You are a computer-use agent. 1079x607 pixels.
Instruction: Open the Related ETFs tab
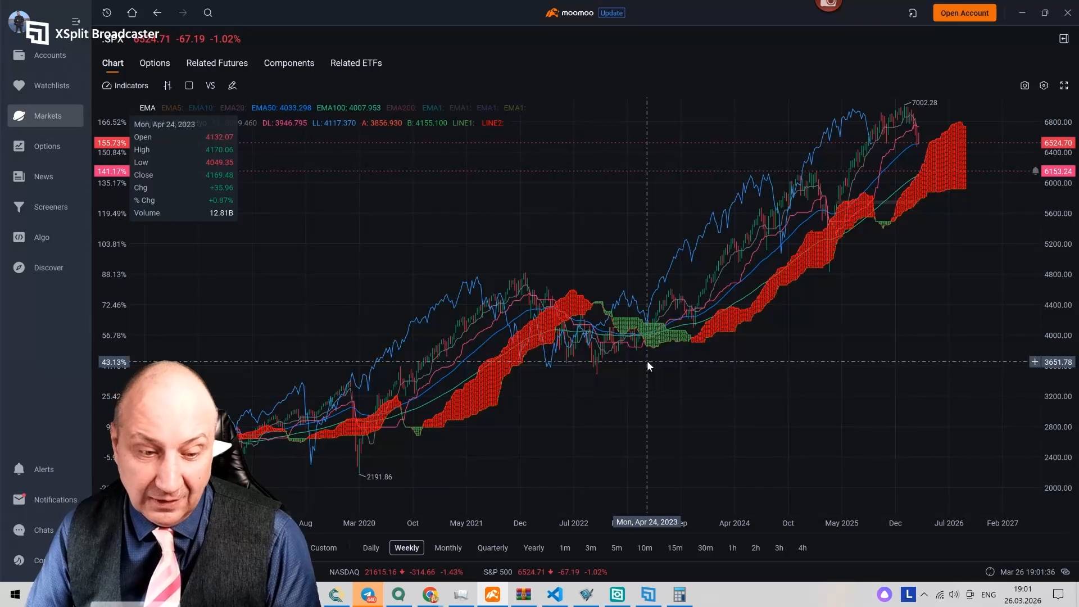[356, 63]
